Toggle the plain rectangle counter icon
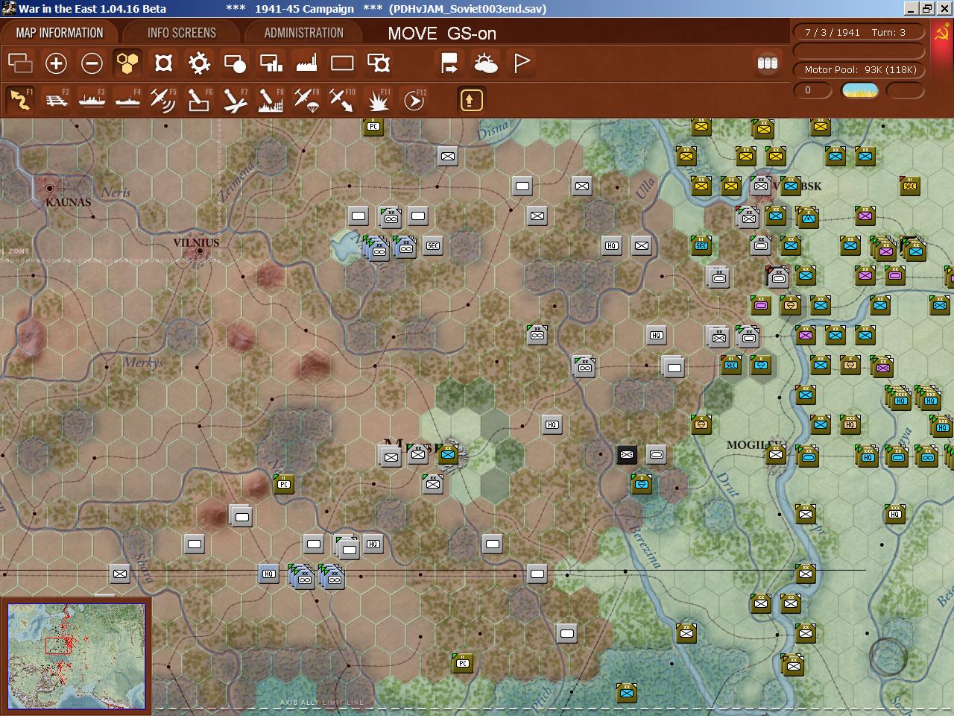Image resolution: width=954 pixels, height=716 pixels. point(342,63)
